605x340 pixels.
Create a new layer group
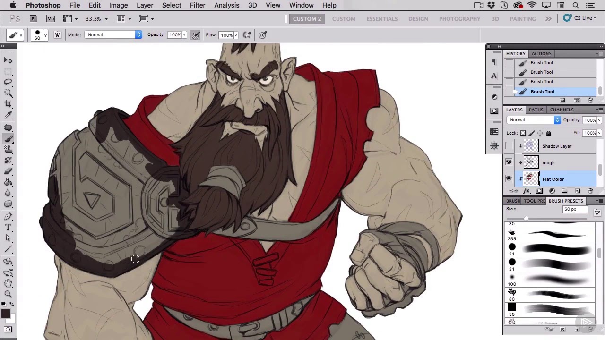(x=565, y=191)
